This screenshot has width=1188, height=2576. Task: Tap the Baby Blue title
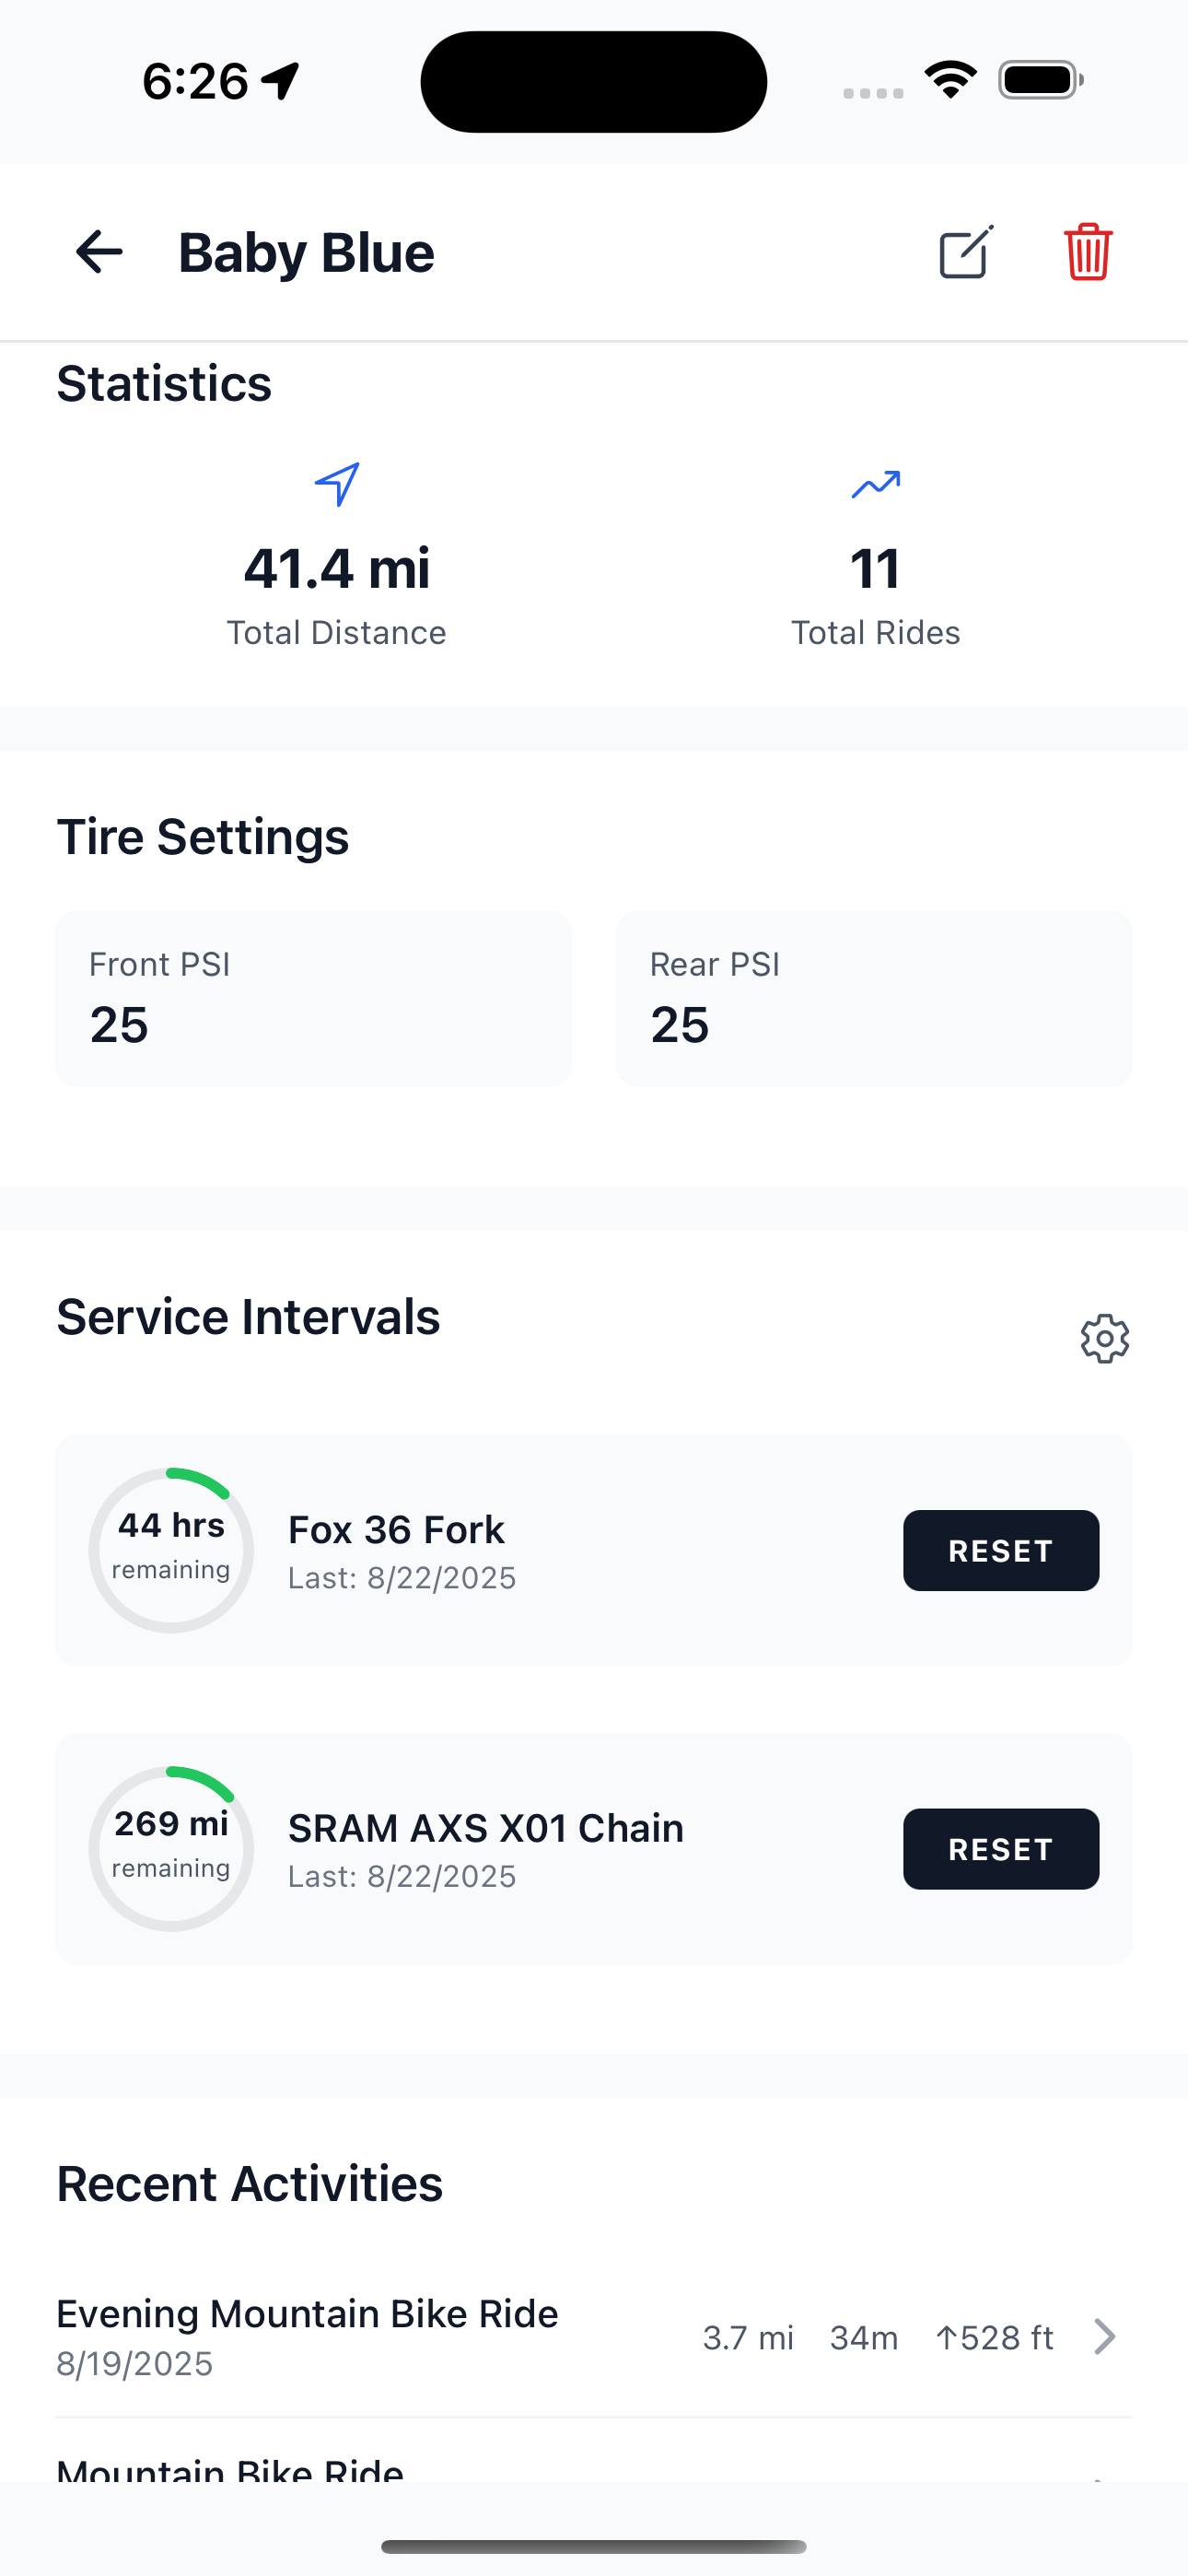pos(306,252)
